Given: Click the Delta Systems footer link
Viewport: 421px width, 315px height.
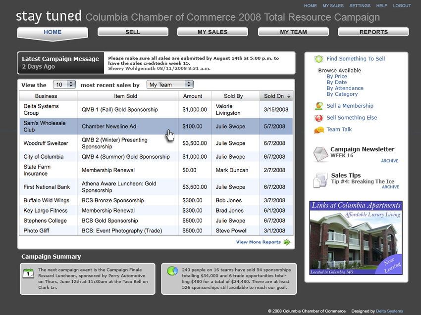Looking at the screenshot, I should 389,311.
